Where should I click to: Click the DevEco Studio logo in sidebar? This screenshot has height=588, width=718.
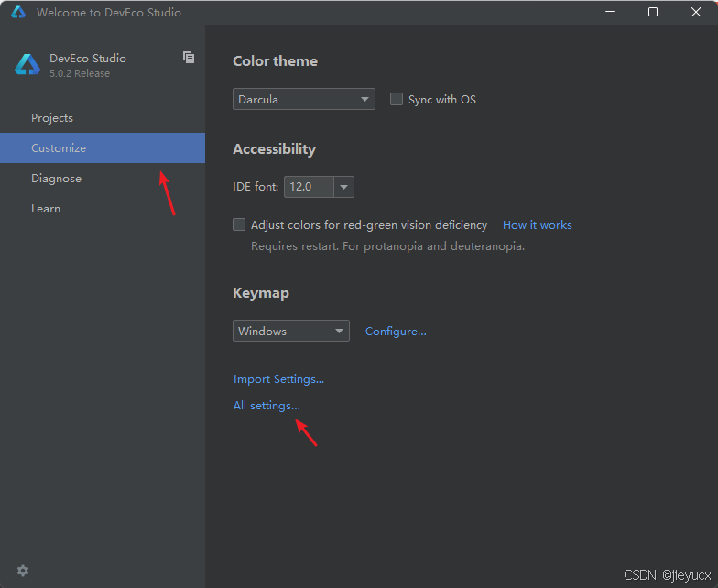click(27, 64)
